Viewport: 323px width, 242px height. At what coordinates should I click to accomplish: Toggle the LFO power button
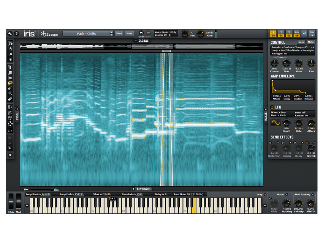click(272, 107)
